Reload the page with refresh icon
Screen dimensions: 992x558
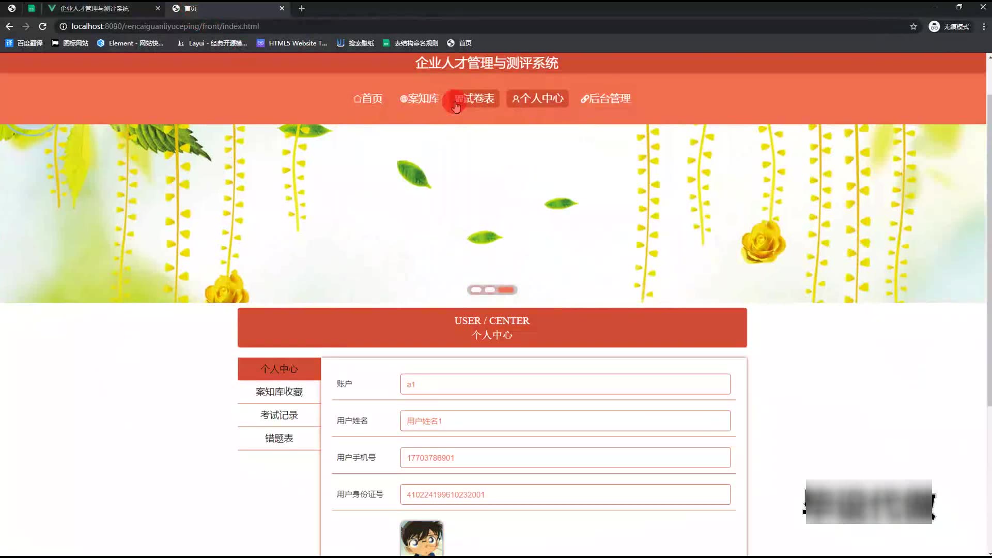43,26
